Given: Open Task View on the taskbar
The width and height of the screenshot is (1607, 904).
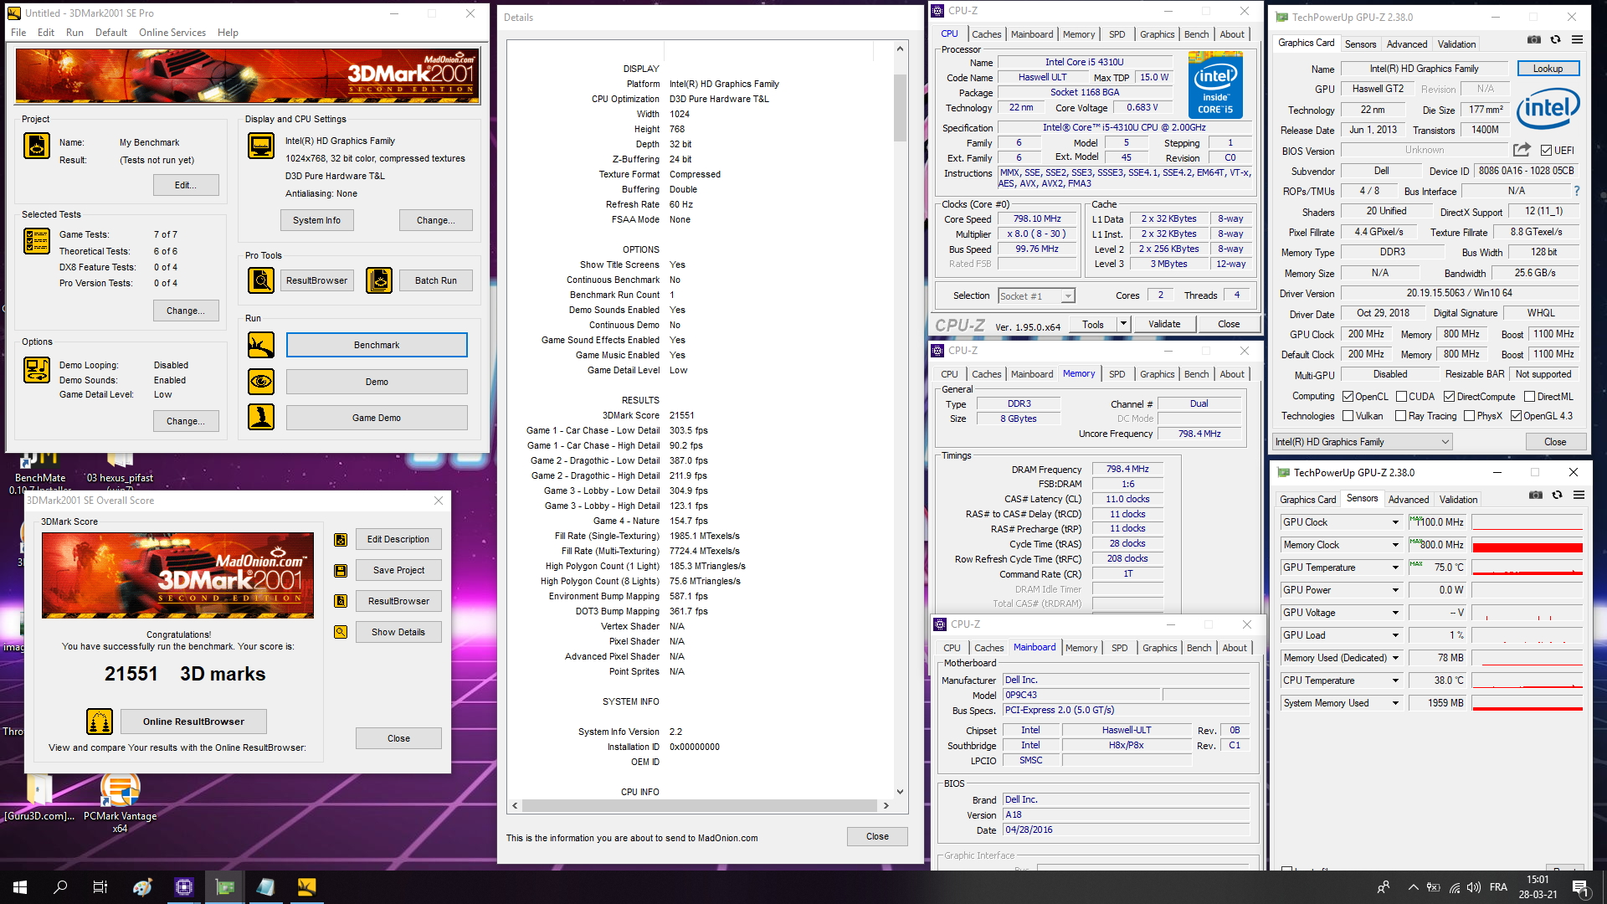Looking at the screenshot, I should coord(100,887).
